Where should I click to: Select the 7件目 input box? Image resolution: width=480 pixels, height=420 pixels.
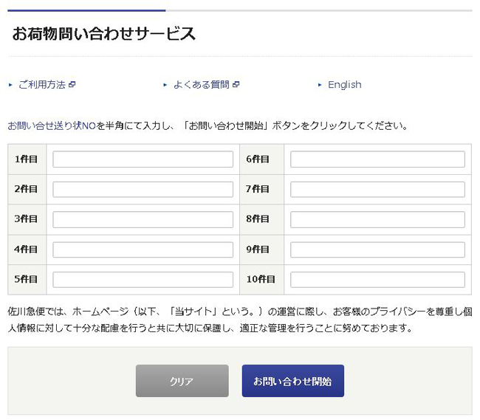click(x=377, y=190)
